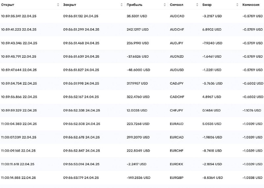This screenshot has height=188, width=264.
Task: Click the CHFJPY swap value 0.1454 USD
Action: [211, 111]
